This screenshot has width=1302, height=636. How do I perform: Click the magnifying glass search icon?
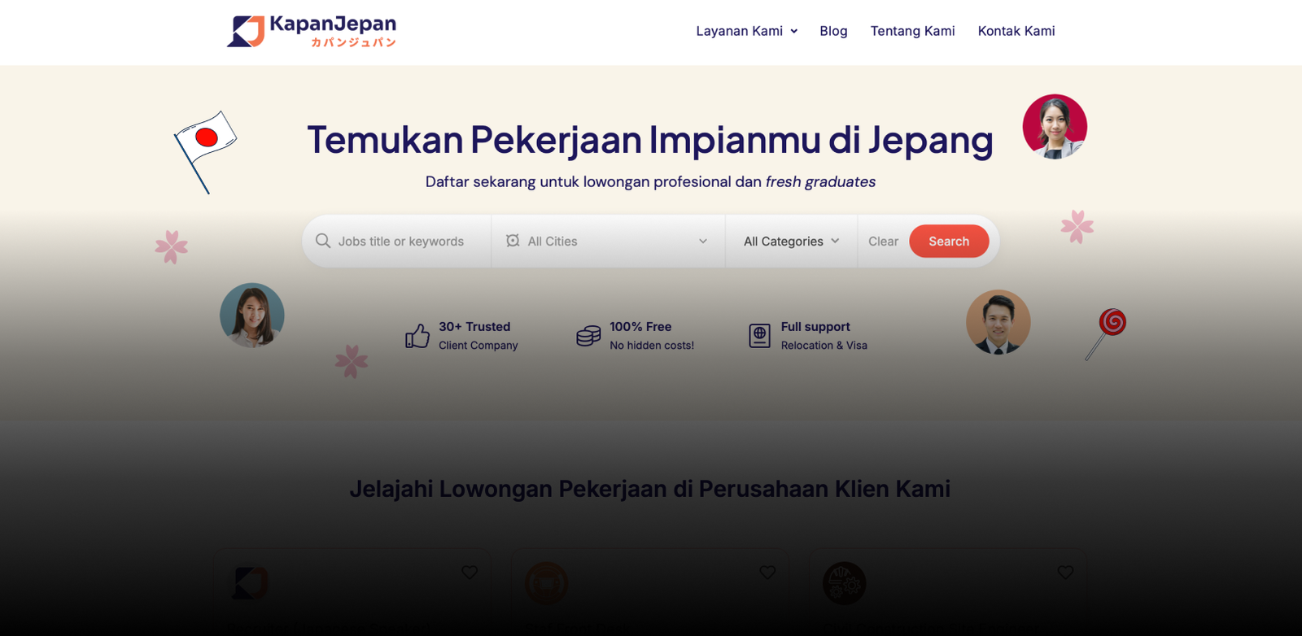point(323,242)
